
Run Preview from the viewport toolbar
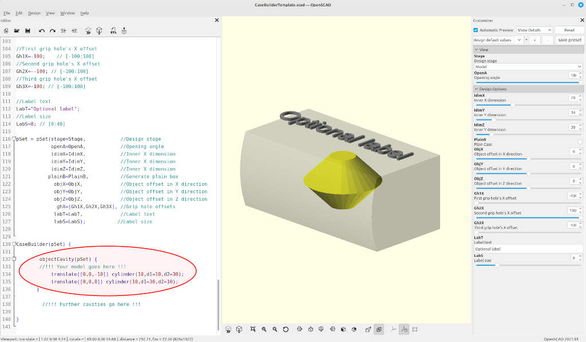pos(228,329)
